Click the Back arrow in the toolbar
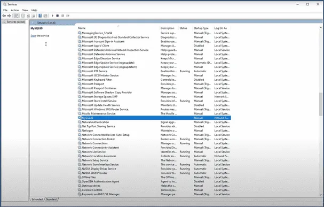 point(4,16)
